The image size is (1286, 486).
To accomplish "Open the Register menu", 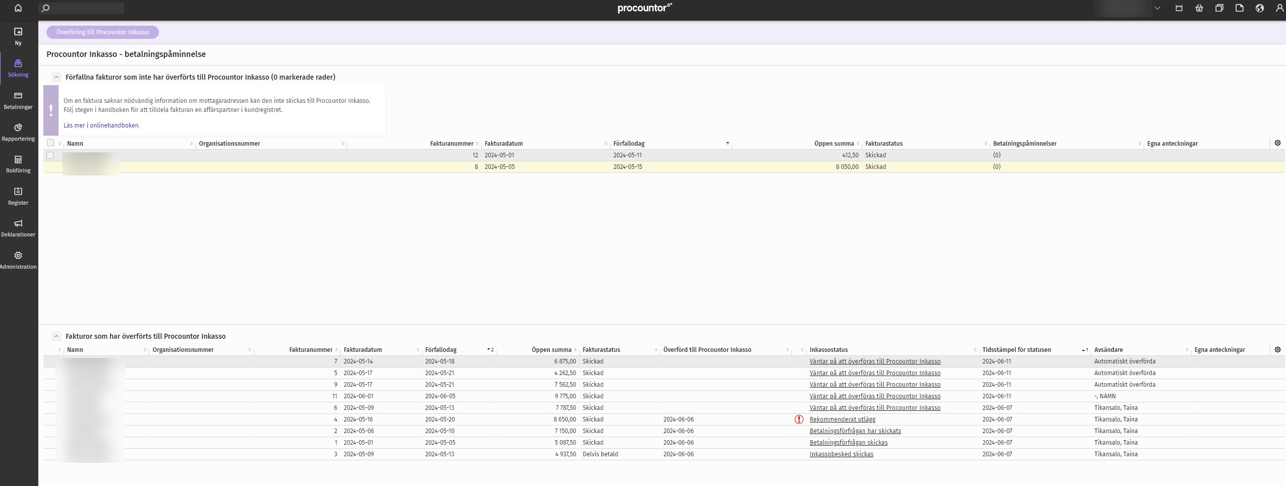I will [18, 197].
